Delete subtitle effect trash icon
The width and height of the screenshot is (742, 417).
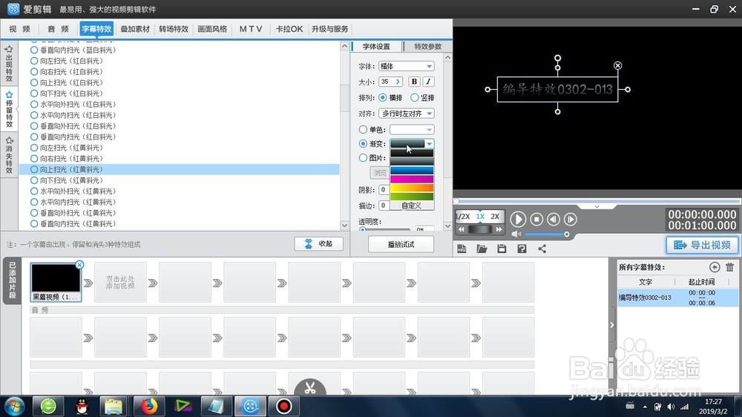coord(729,267)
